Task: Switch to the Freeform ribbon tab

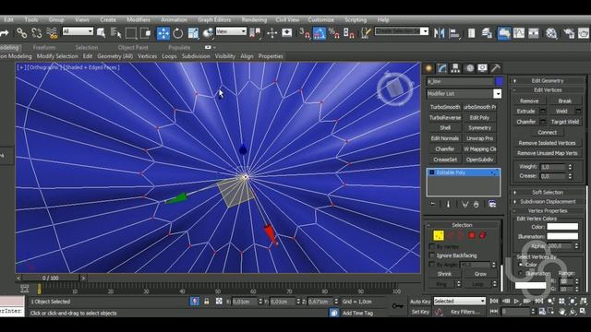Action: point(44,47)
